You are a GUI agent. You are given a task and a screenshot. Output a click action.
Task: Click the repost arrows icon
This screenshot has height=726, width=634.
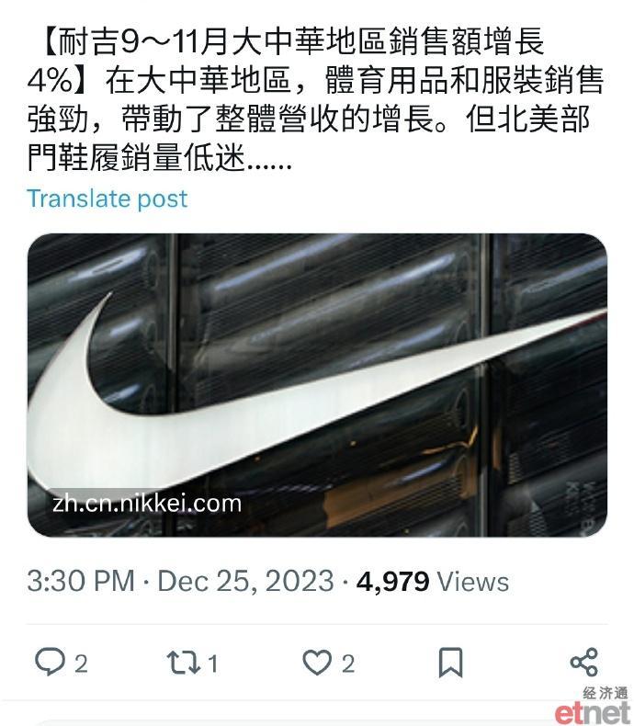183,662
